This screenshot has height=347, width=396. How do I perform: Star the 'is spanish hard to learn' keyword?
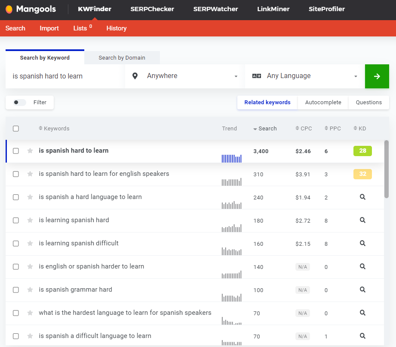click(30, 151)
